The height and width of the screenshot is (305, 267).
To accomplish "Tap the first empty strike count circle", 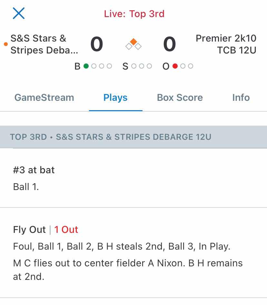I will tap(134, 66).
